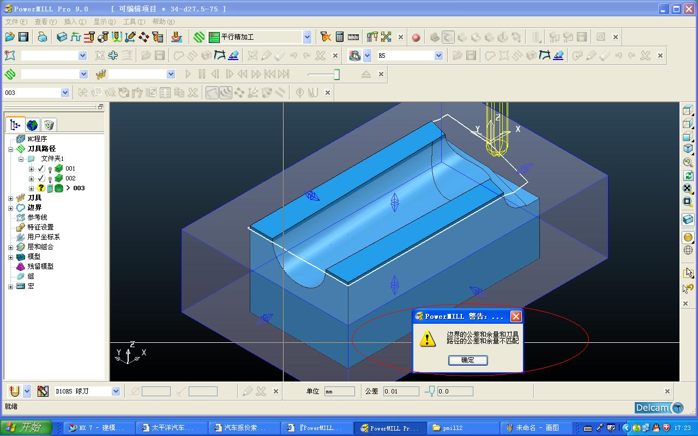Open Rapid Move Heights icon
Viewport: 698px width, 436px height.
pos(89,37)
